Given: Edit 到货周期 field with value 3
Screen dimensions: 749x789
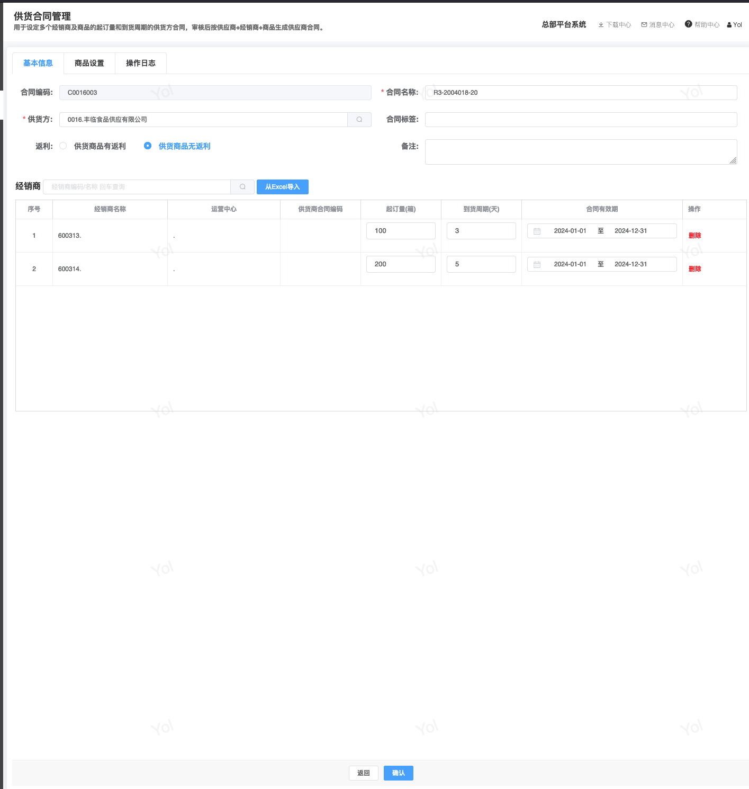Looking at the screenshot, I should click(x=481, y=231).
